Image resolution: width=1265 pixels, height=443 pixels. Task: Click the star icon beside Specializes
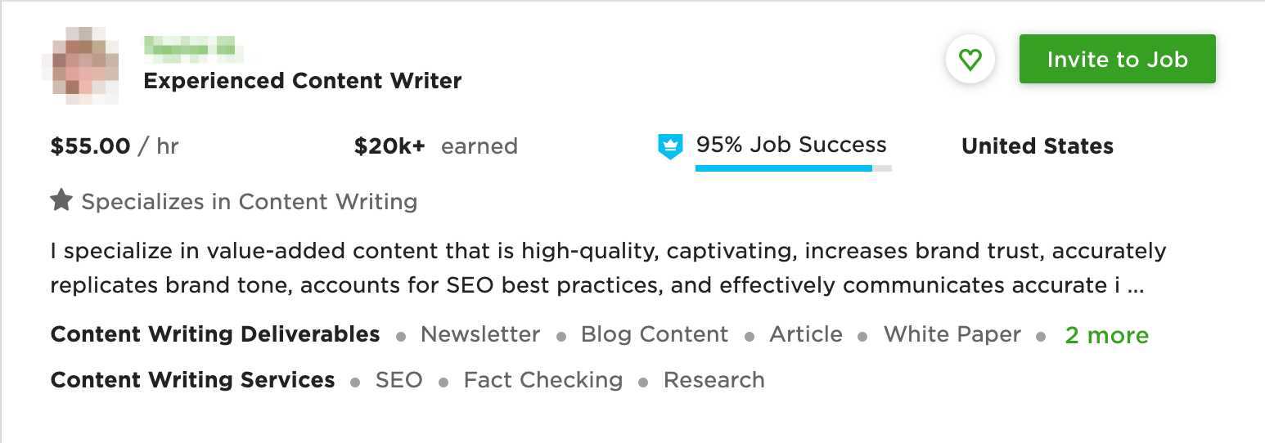point(61,200)
